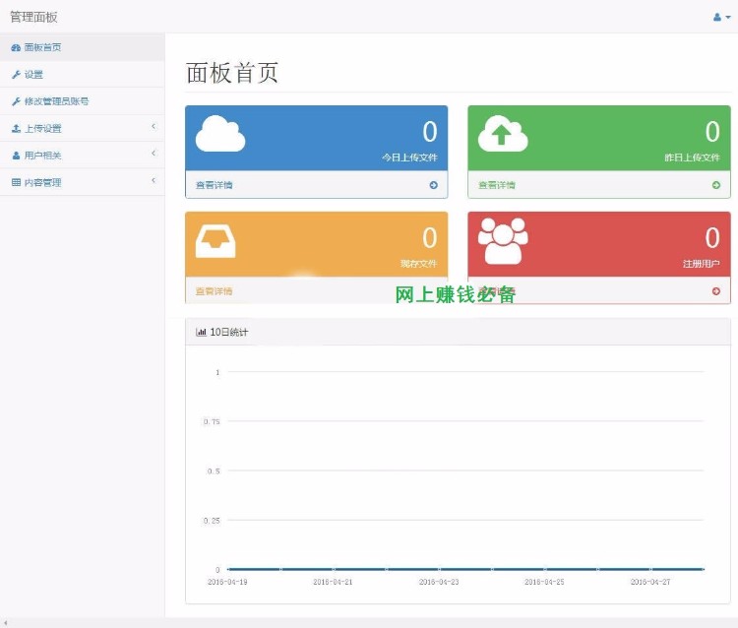The height and width of the screenshot is (628, 738).
Task: Open 查看详情 under 今日上传文件 card
Action: [x=215, y=185]
